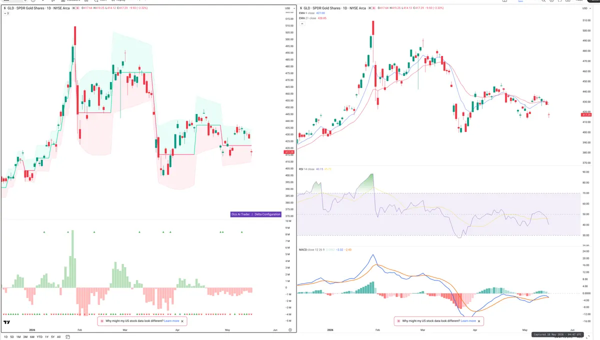Click the 70.00 level on RSI scale
Viewport: 600px width, 340px height.
585,193
